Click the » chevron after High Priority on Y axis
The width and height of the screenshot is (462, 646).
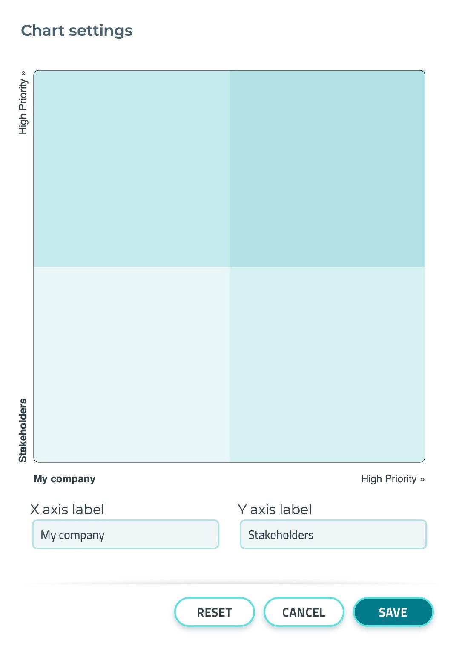point(23,73)
